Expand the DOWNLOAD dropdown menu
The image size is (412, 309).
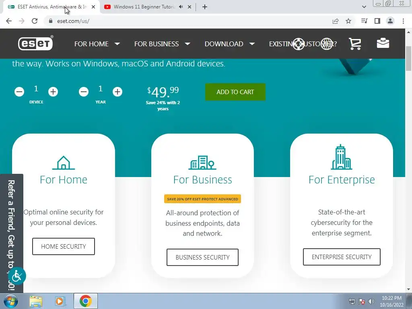[230, 44]
